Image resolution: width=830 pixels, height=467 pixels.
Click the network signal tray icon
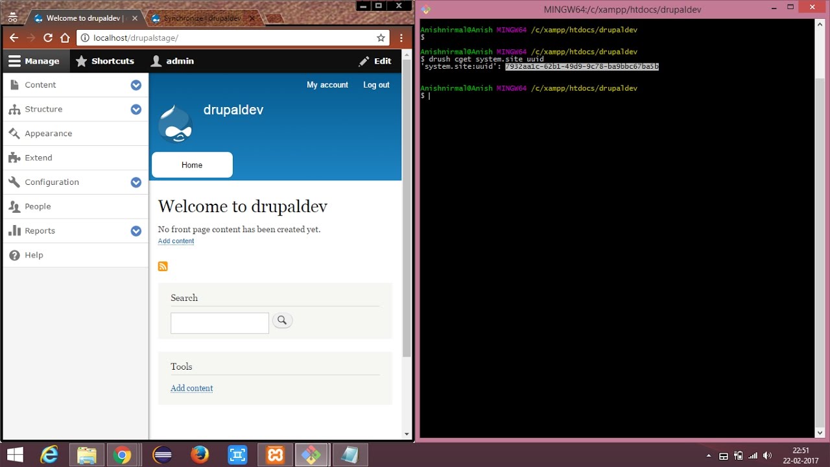[x=753, y=455]
